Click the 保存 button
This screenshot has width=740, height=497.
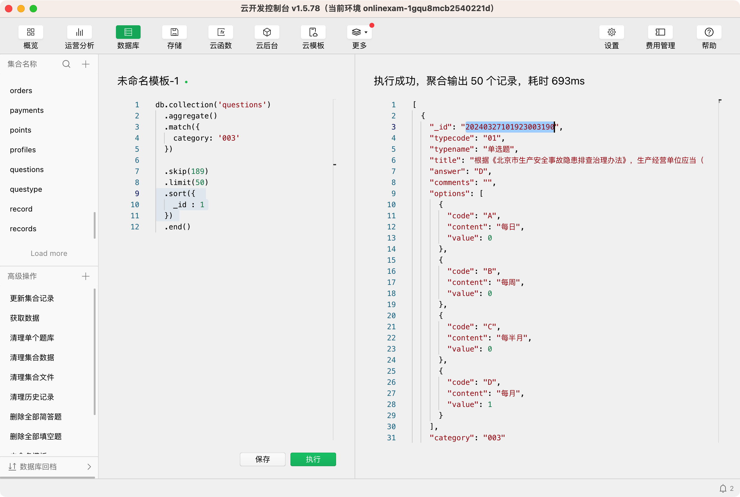click(x=262, y=459)
